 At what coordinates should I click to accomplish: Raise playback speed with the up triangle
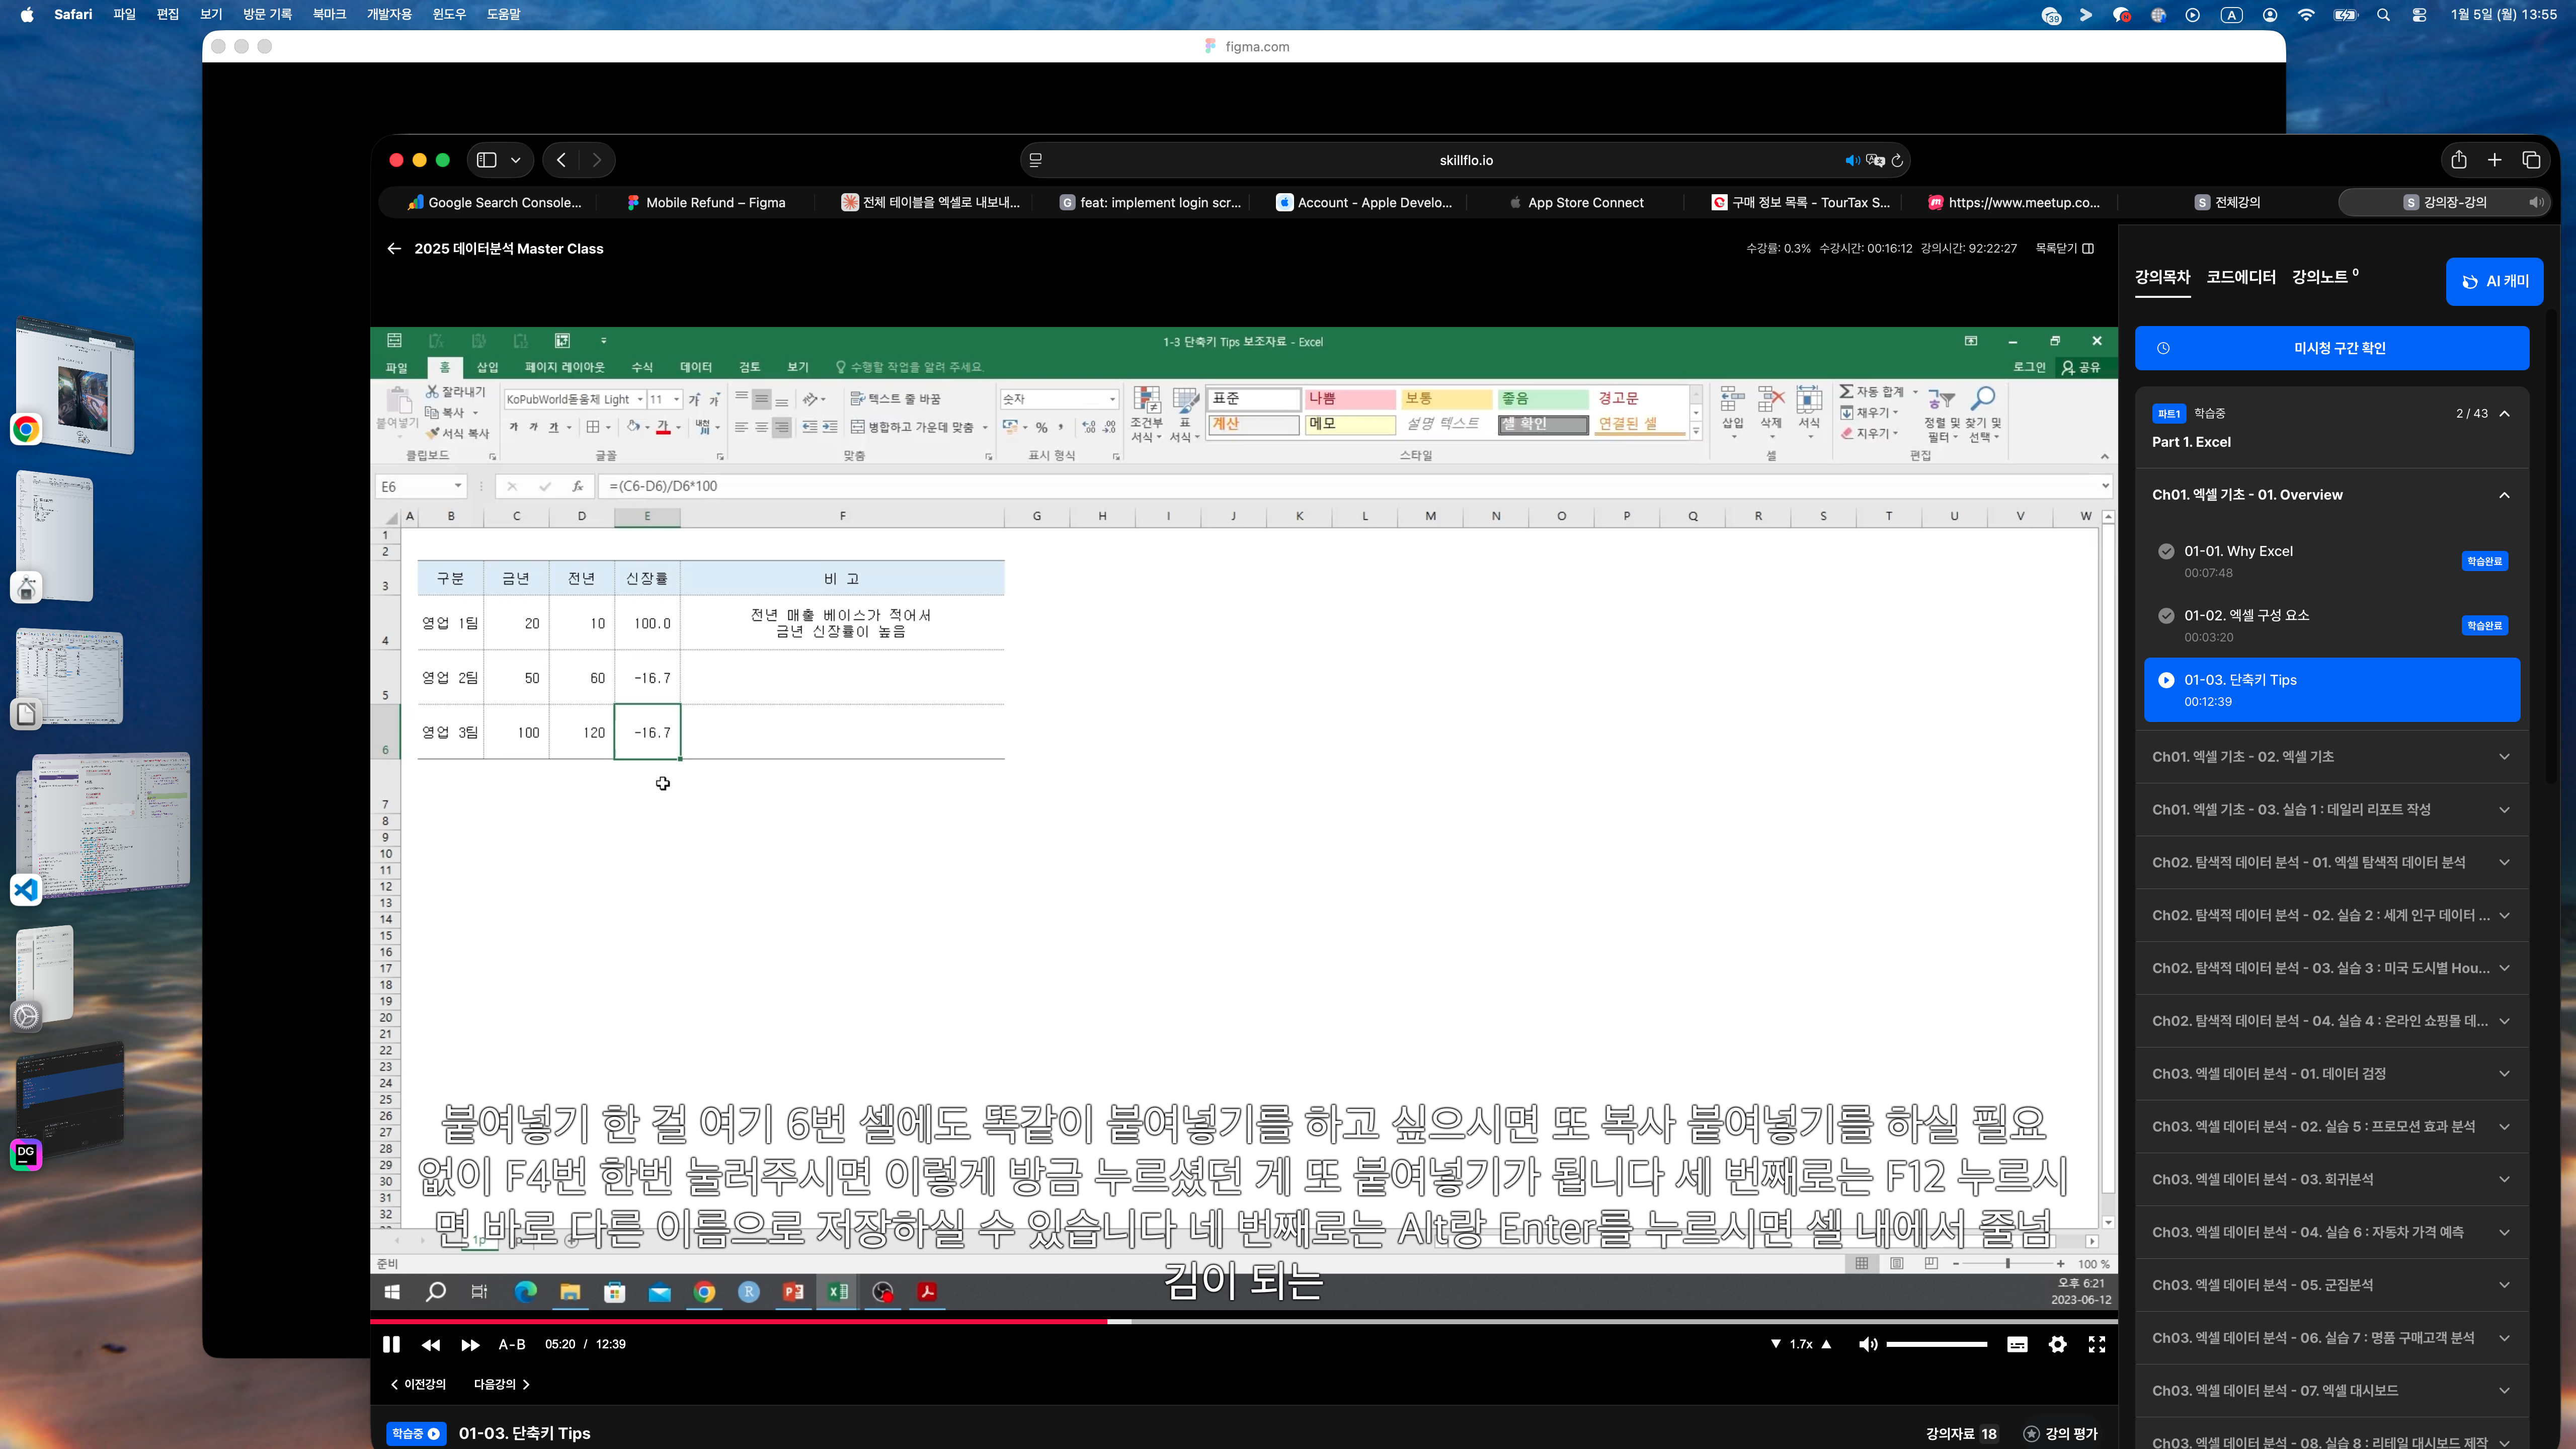tap(1827, 1344)
